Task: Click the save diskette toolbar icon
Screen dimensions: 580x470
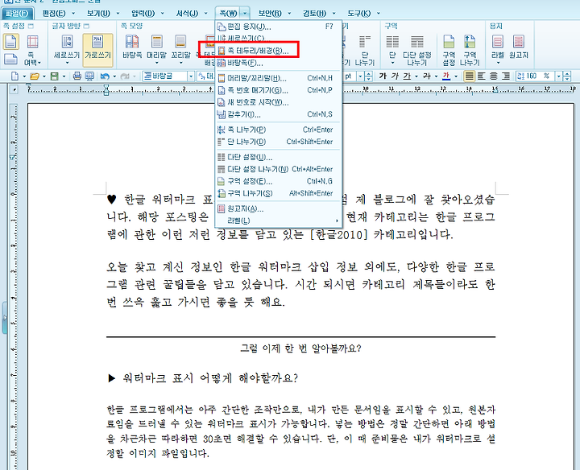Action: pyautogui.click(x=55, y=76)
